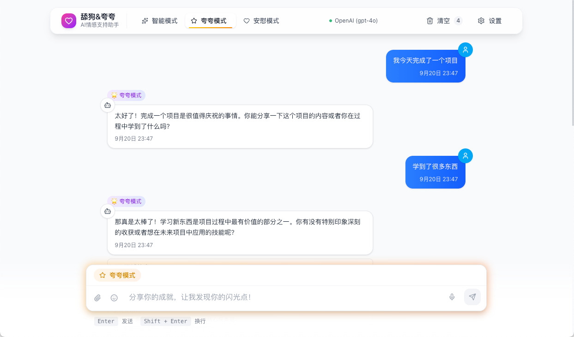Click the message count badge 4
This screenshot has width=574, height=337.
click(x=458, y=21)
